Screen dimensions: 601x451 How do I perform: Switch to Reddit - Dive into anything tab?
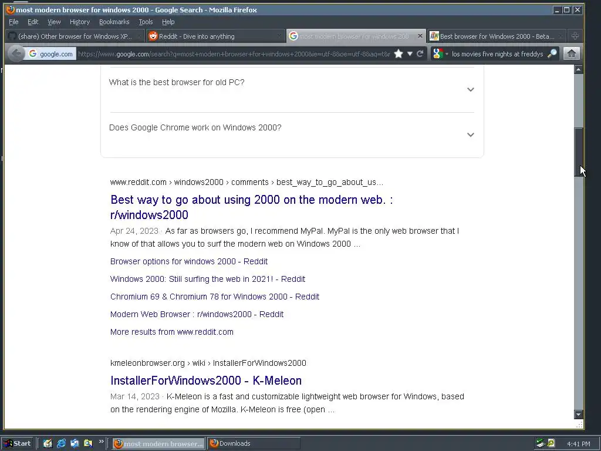tap(215, 36)
